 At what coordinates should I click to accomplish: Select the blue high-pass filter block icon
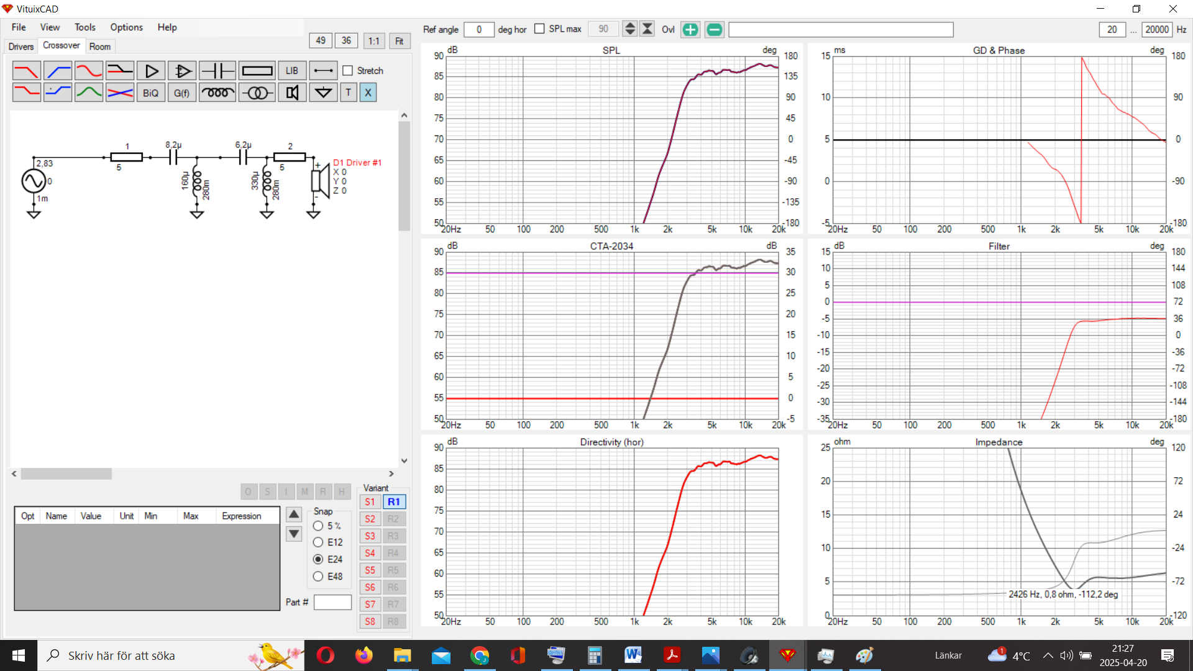pyautogui.click(x=58, y=71)
